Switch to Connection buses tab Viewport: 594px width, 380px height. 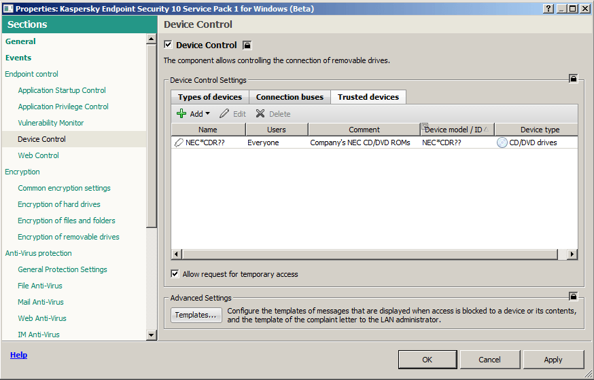pos(290,97)
